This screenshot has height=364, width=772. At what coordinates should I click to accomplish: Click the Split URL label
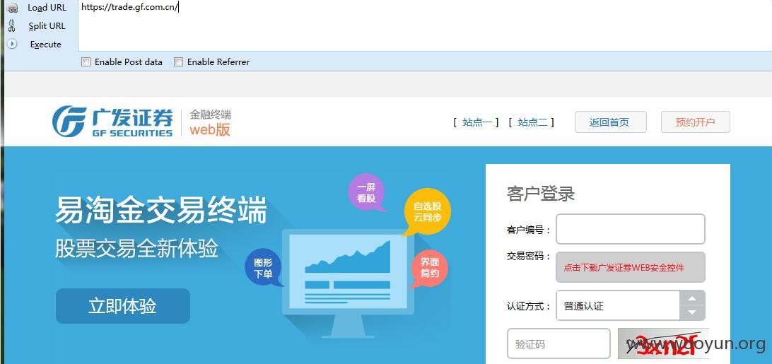coord(47,26)
